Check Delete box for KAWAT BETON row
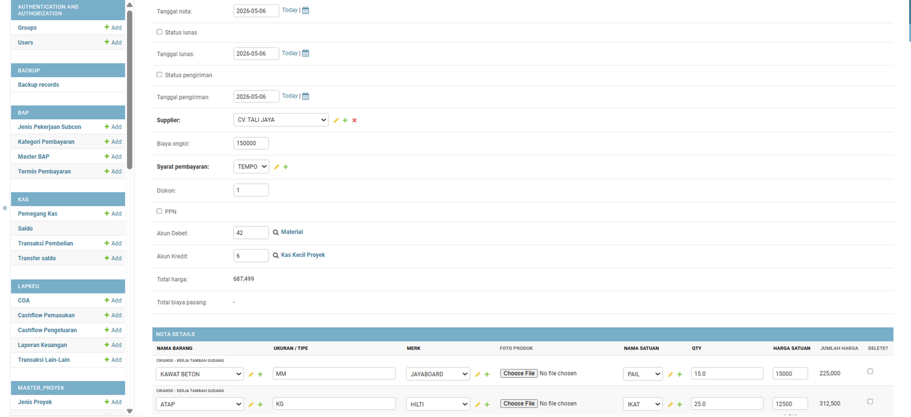The image size is (911, 417). (x=870, y=371)
